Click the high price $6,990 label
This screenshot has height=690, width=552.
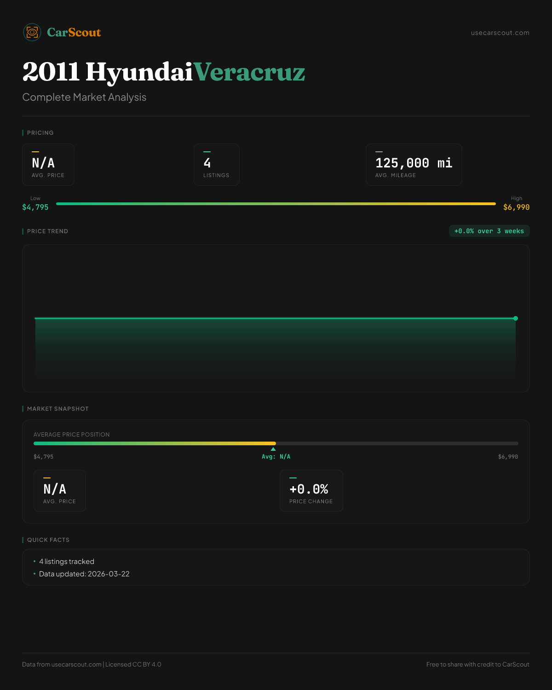(x=516, y=207)
